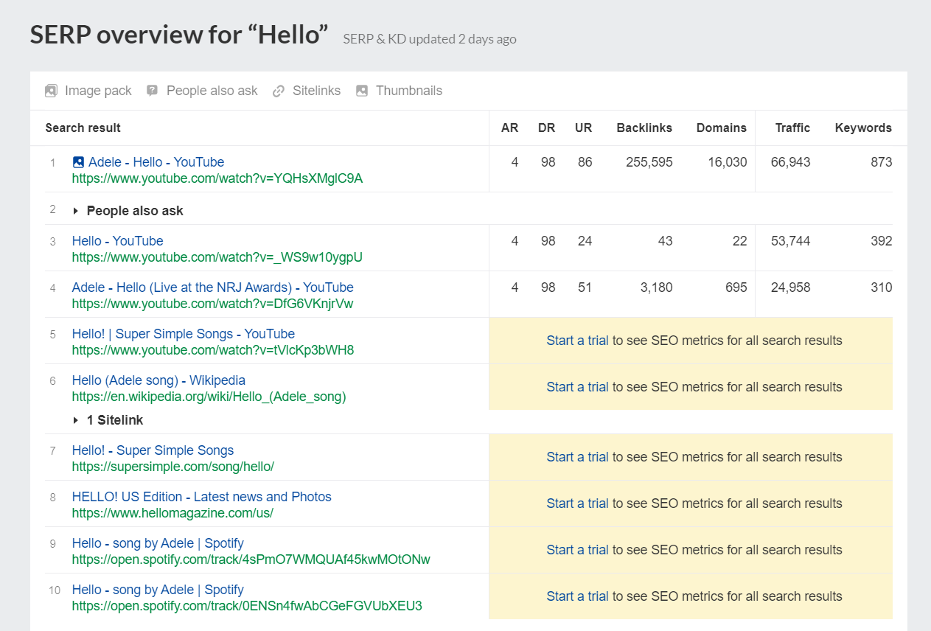
Task: Sort results by the Backlinks column
Action: pos(644,128)
